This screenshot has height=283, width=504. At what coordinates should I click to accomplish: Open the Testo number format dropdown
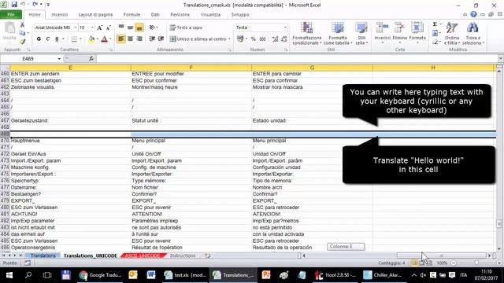click(285, 28)
